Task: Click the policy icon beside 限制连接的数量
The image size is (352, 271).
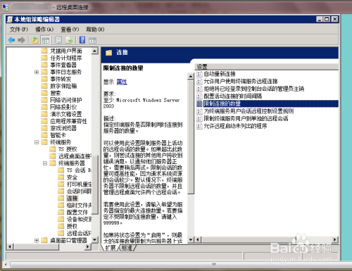Action: (199, 103)
